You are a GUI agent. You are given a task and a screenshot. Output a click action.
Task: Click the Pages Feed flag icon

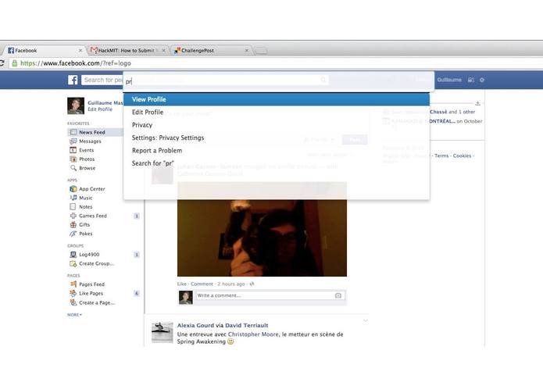tap(73, 284)
